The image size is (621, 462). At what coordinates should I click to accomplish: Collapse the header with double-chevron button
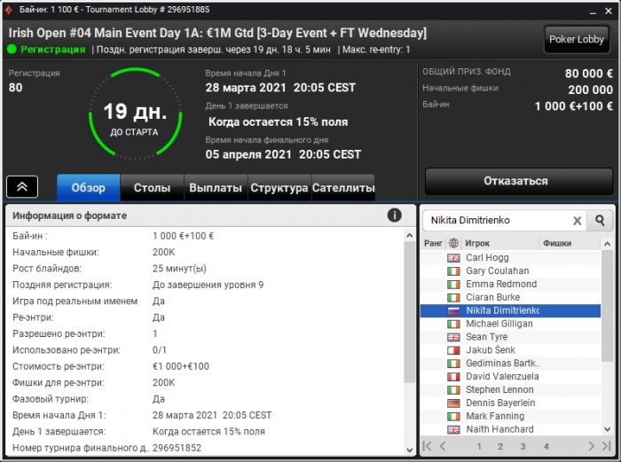[x=22, y=186]
